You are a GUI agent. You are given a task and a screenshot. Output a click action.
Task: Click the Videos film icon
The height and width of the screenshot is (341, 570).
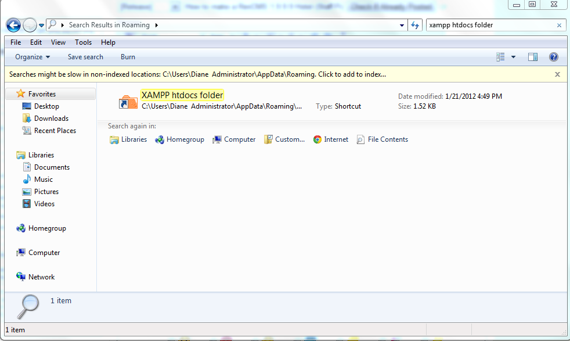pyautogui.click(x=27, y=204)
